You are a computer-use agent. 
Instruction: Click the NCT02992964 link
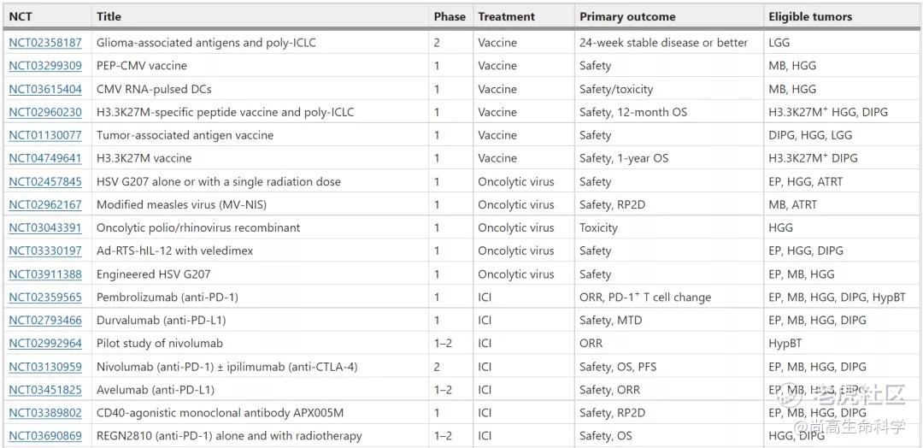point(45,344)
